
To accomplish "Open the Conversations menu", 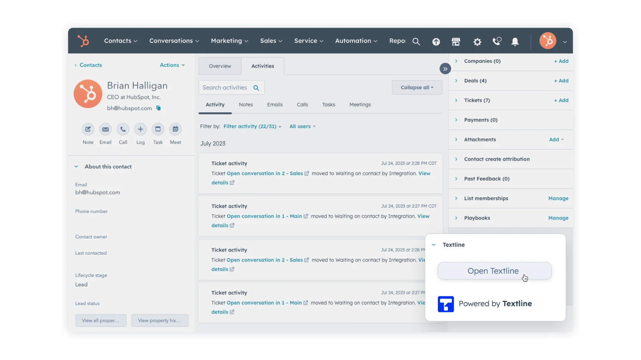I will pos(174,41).
